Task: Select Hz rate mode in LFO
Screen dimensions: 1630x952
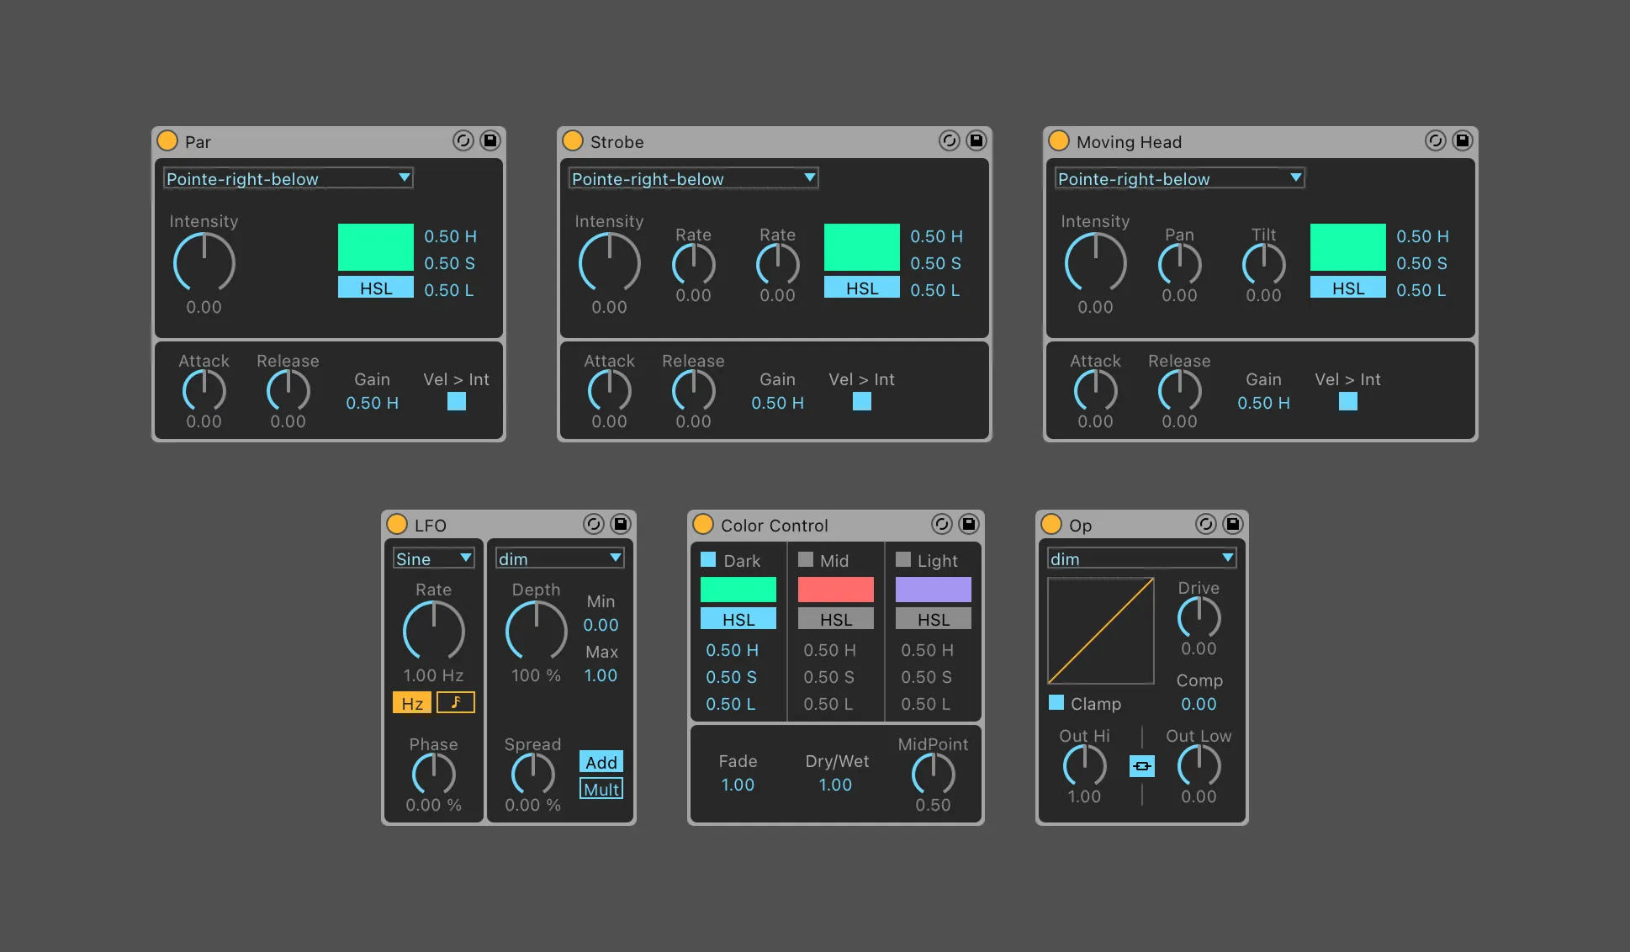Action: (x=412, y=702)
